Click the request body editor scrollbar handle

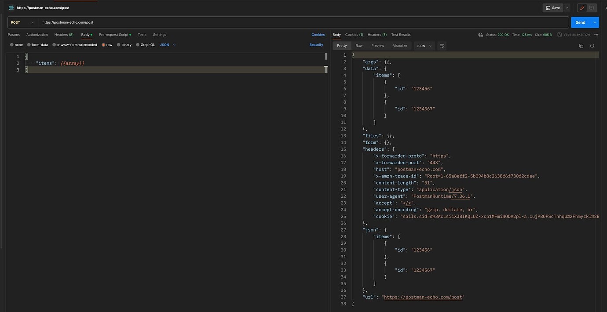[x=326, y=57]
